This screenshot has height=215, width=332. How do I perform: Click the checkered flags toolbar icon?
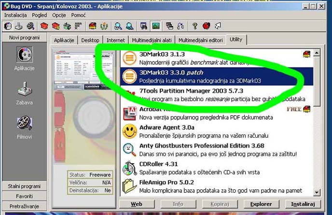click(78, 26)
